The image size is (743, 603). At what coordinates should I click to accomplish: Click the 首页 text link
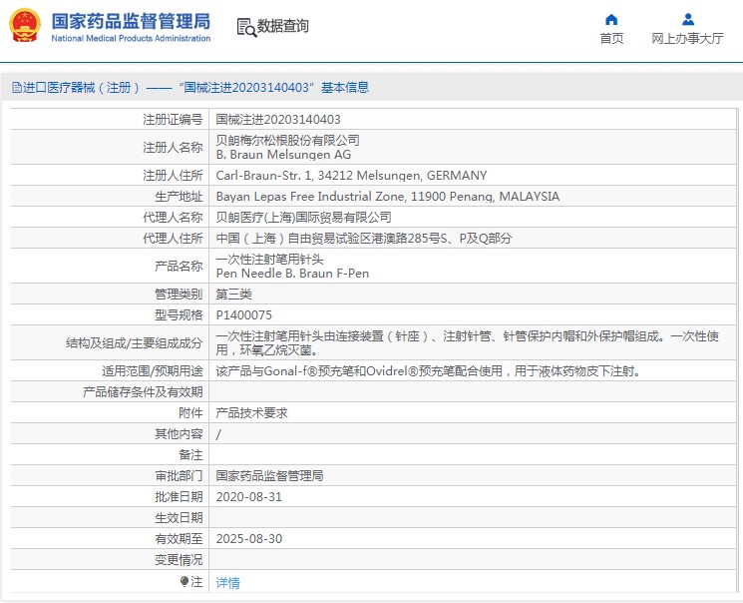611,38
